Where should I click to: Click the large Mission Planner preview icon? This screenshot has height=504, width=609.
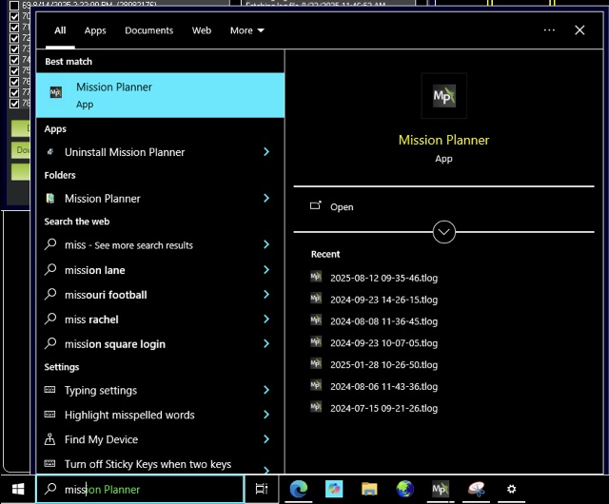pyautogui.click(x=443, y=96)
